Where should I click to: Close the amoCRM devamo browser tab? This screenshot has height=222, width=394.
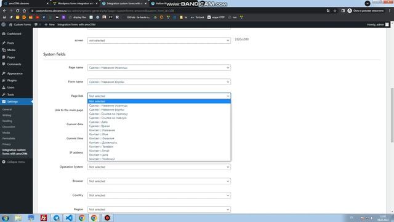47,4
